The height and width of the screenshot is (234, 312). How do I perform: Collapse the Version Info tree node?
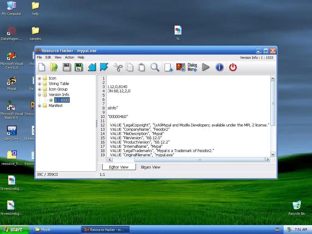click(x=39, y=95)
